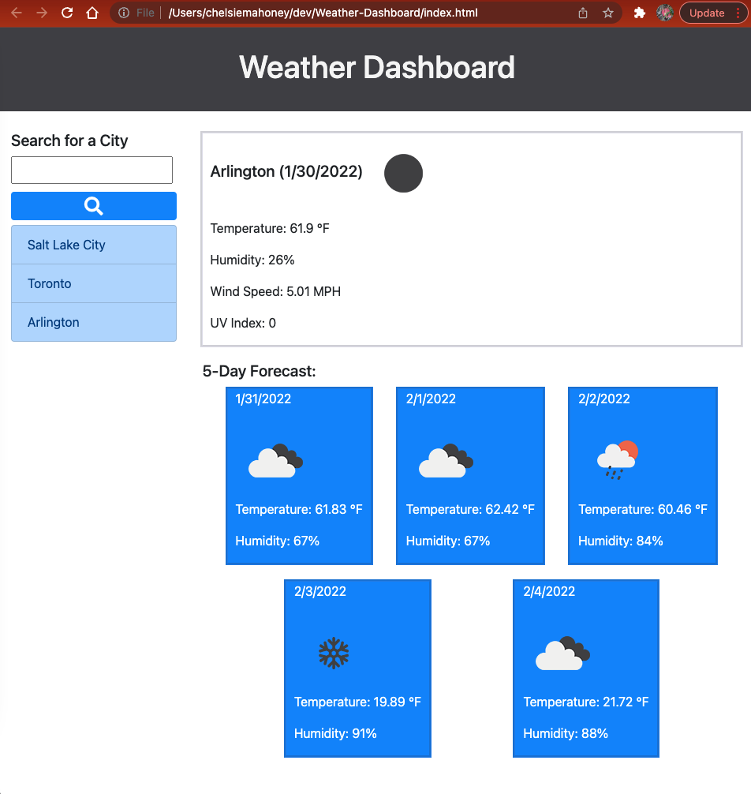Click the blue magnifying glass search button
Image resolution: width=751 pixels, height=794 pixels.
point(94,205)
